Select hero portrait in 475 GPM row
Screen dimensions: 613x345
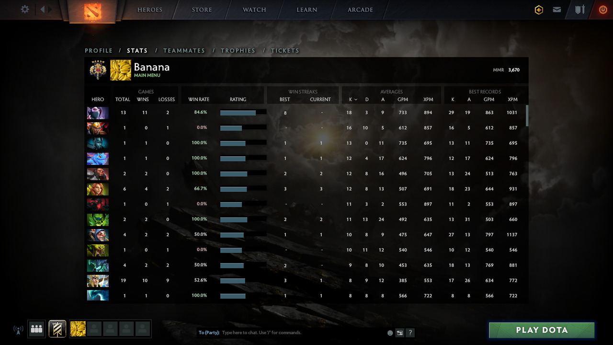coord(98,235)
